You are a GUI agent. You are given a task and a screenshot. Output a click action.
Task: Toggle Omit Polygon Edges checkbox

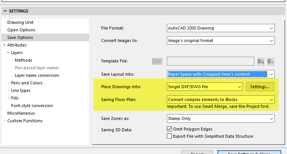(170, 129)
